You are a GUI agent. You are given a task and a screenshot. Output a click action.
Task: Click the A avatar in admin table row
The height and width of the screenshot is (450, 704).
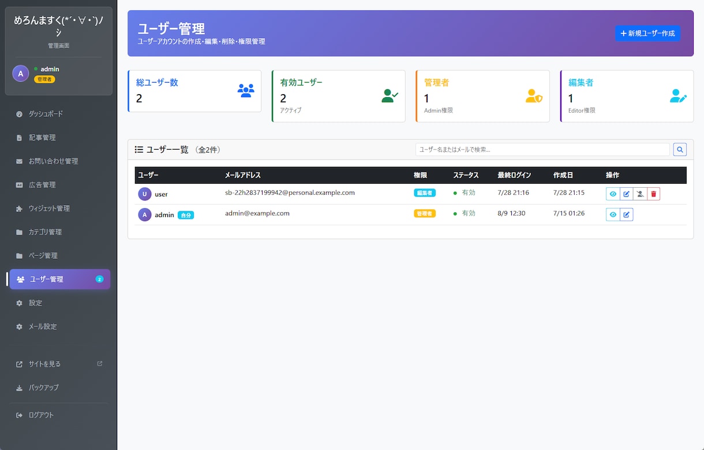pyautogui.click(x=145, y=215)
